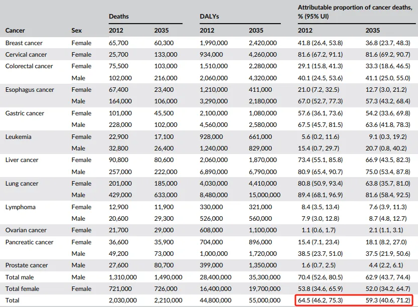Select the Breast cancer row label
This screenshot has height=307, width=418.
[24, 43]
